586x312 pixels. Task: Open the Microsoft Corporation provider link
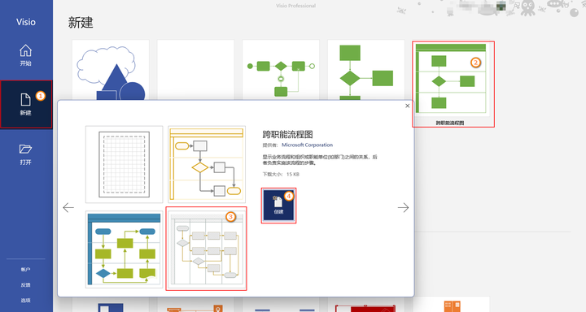[307, 145]
